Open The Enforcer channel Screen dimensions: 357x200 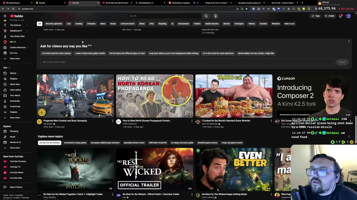(16, 25)
